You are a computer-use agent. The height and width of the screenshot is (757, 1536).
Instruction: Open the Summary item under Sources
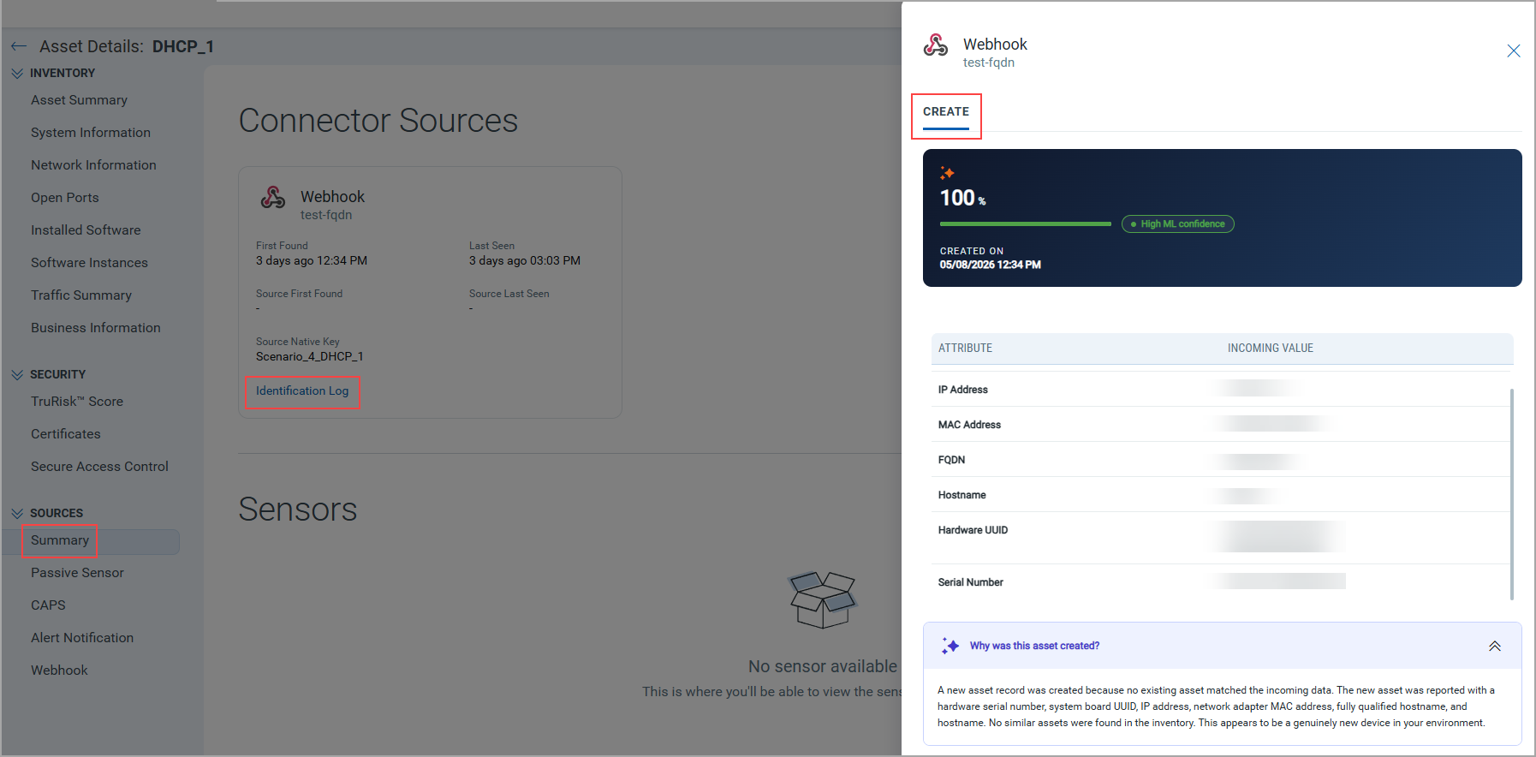[x=60, y=540]
